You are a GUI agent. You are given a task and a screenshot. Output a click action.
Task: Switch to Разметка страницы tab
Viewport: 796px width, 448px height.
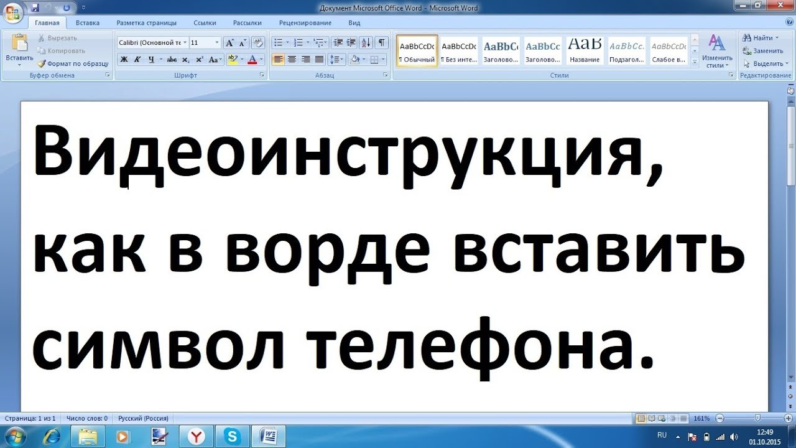tap(146, 23)
